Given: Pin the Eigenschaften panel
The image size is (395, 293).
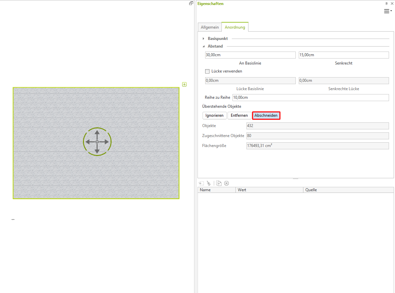Looking at the screenshot, I should coord(386,3).
